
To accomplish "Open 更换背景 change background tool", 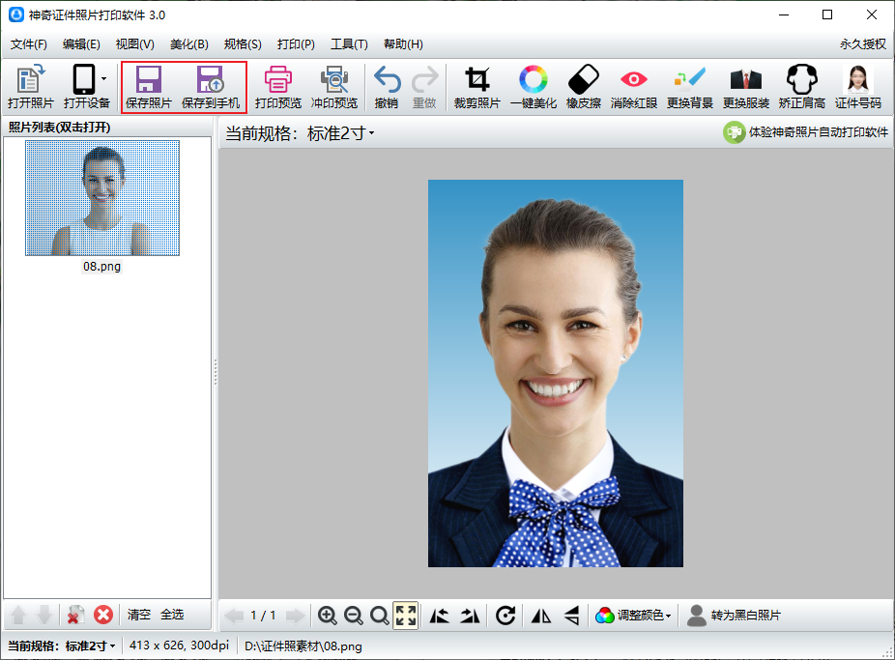I will [x=689, y=87].
